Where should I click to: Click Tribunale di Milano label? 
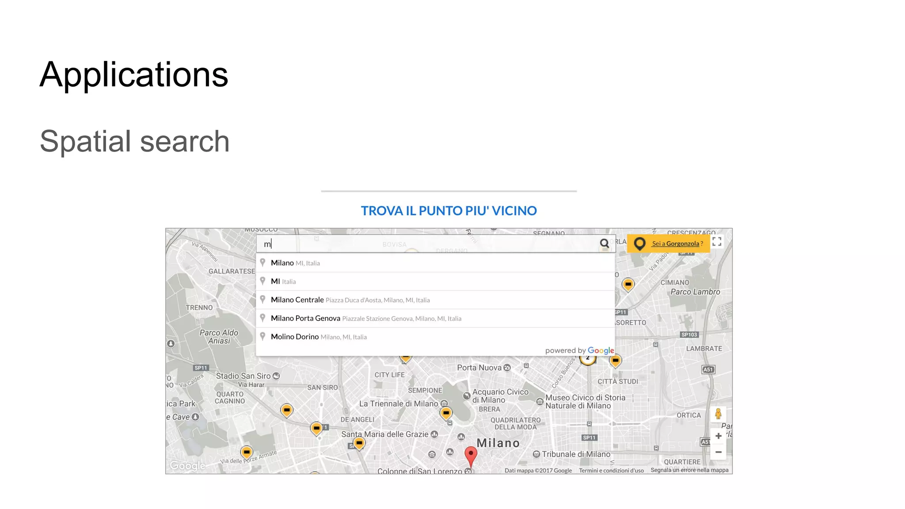point(576,454)
